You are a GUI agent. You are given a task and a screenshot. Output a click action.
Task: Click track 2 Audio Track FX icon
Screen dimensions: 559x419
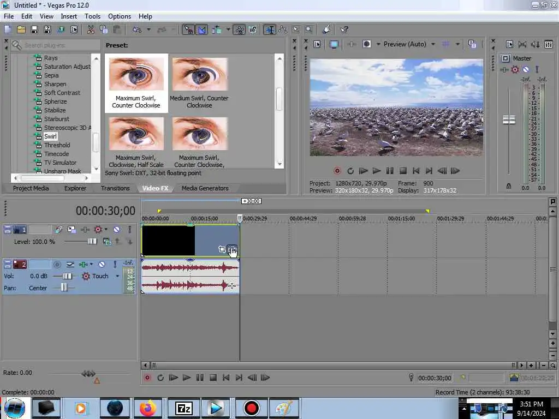(84, 265)
